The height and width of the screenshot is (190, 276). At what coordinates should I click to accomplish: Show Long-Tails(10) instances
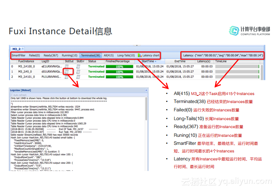coord(126,55)
